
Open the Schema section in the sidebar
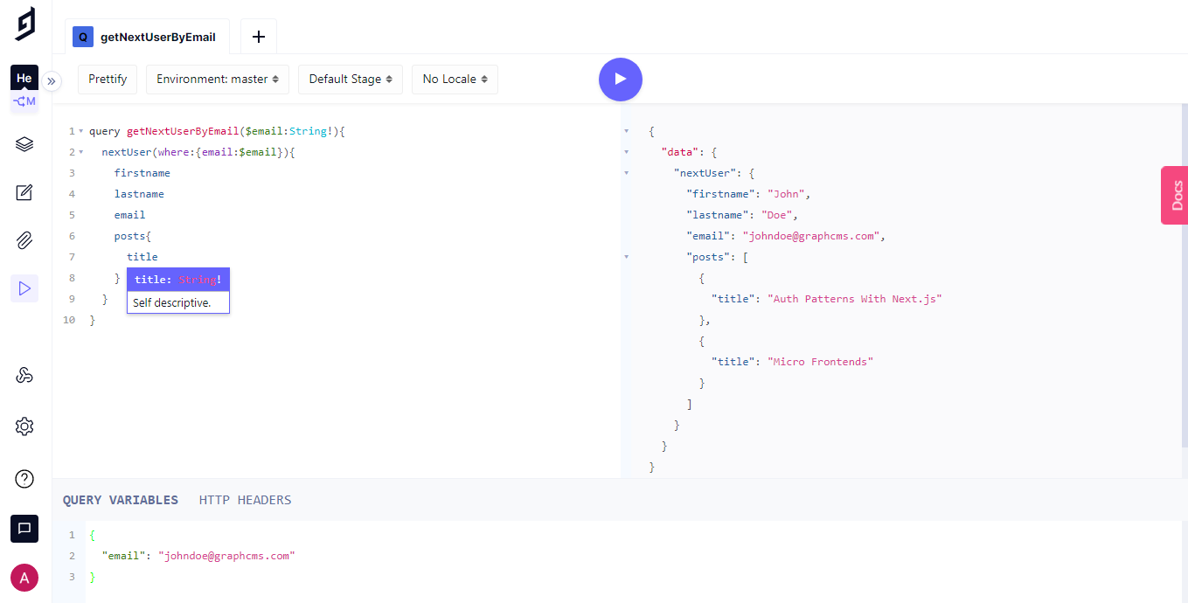coord(24,143)
